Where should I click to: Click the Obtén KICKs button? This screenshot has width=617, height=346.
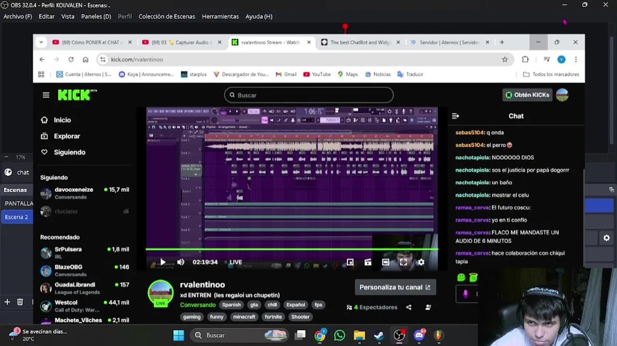[527, 95]
